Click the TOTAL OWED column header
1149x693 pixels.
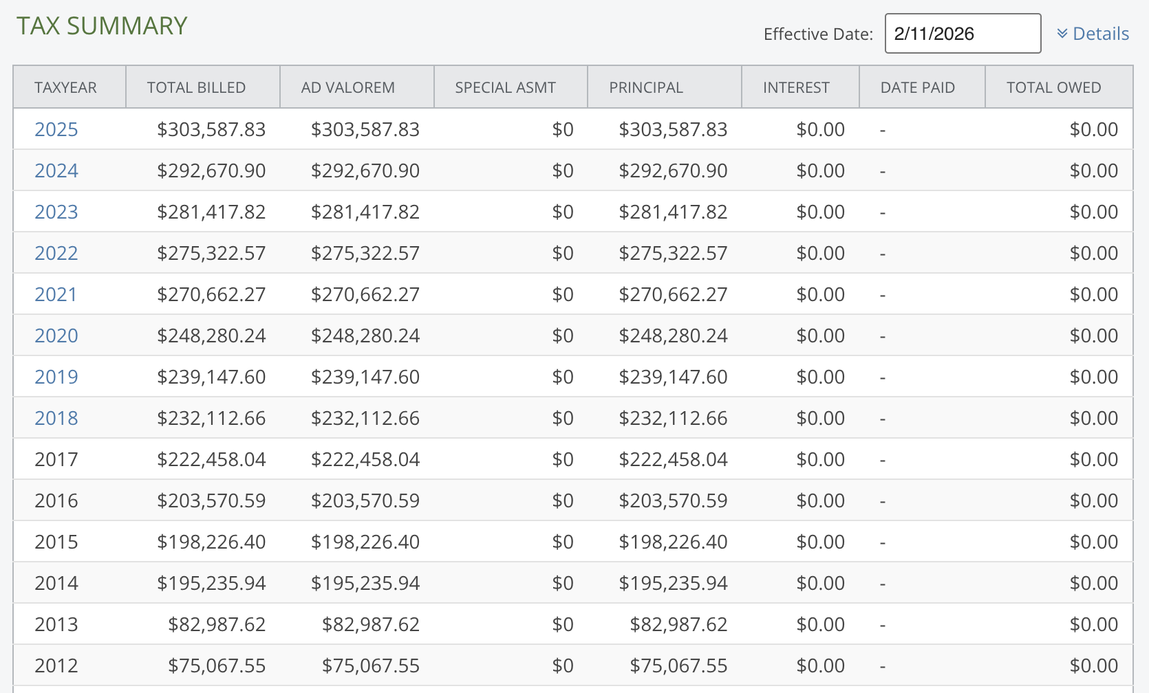[x=1053, y=87]
